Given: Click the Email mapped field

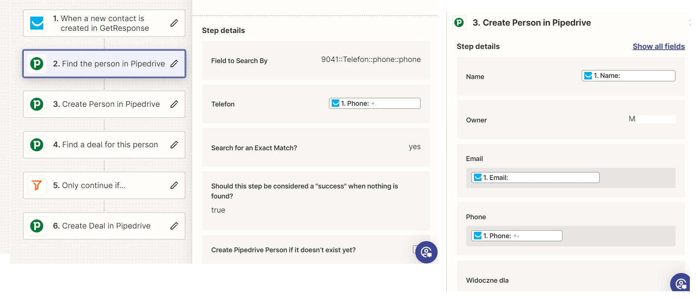Looking at the screenshot, I should pyautogui.click(x=535, y=178).
